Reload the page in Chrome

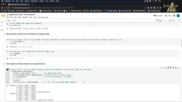point(8,8)
